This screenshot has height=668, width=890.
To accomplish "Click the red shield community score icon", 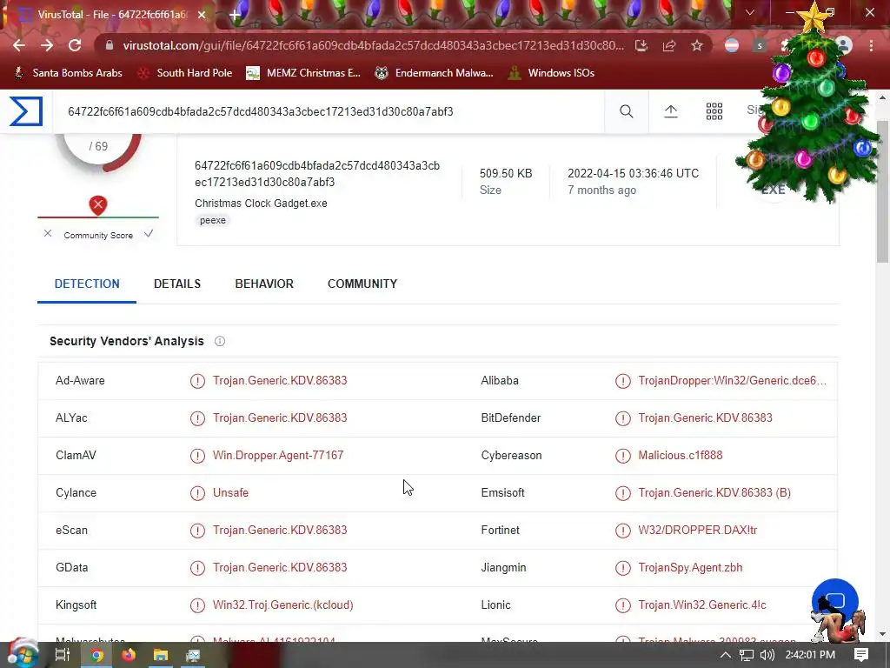I will tap(98, 205).
